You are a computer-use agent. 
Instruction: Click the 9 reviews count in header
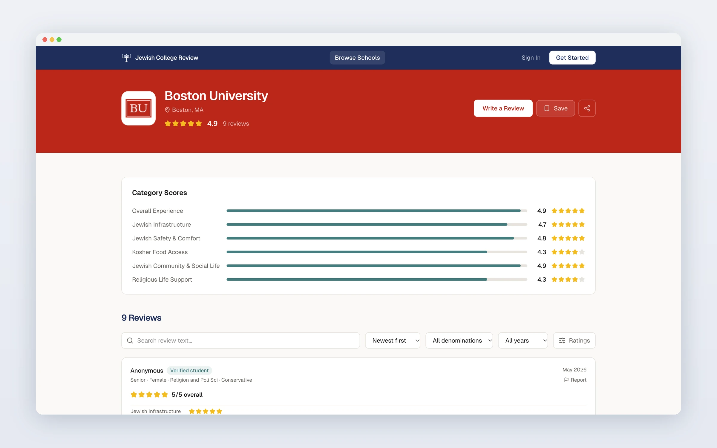236,124
